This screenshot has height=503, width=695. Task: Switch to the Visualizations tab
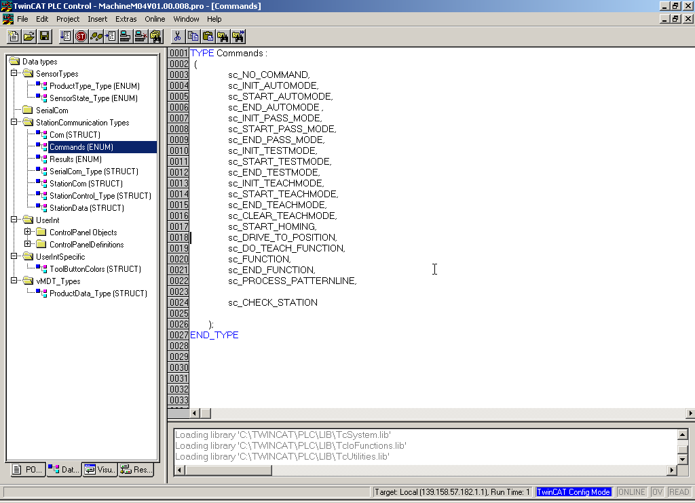(x=100, y=469)
